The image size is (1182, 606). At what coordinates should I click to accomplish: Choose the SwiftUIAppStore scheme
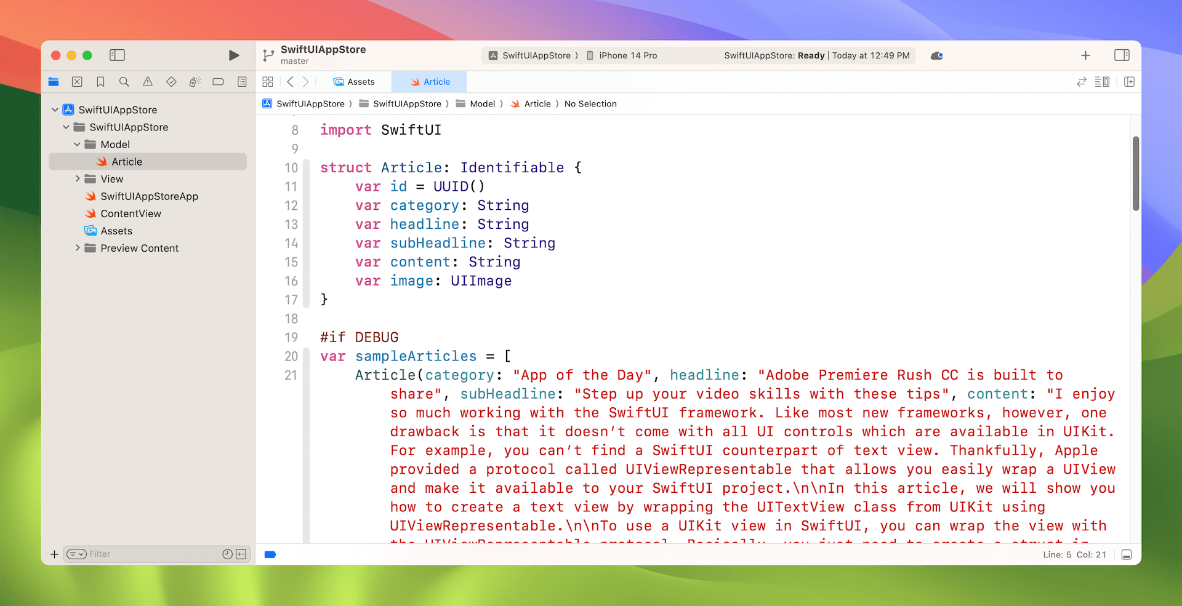[529, 55]
